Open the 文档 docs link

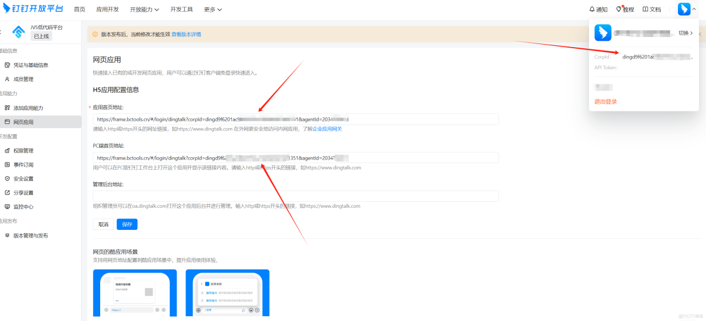tap(652, 10)
